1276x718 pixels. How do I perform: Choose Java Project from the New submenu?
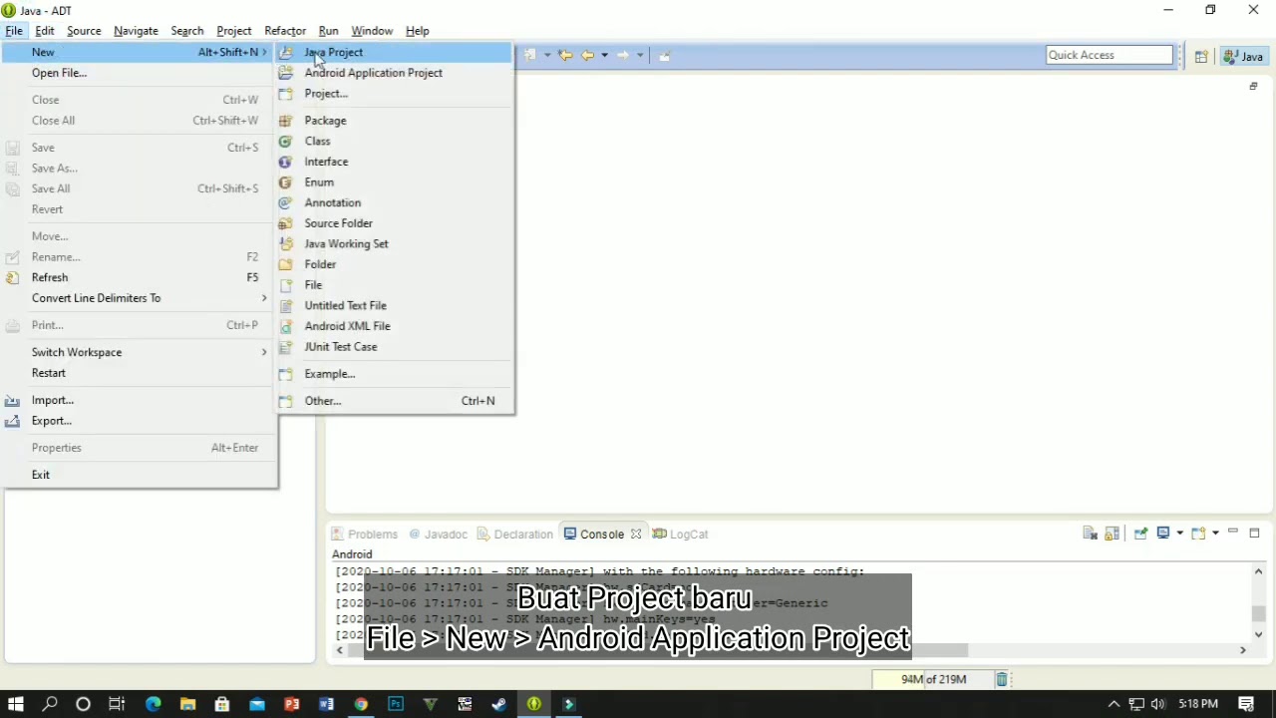click(395, 52)
